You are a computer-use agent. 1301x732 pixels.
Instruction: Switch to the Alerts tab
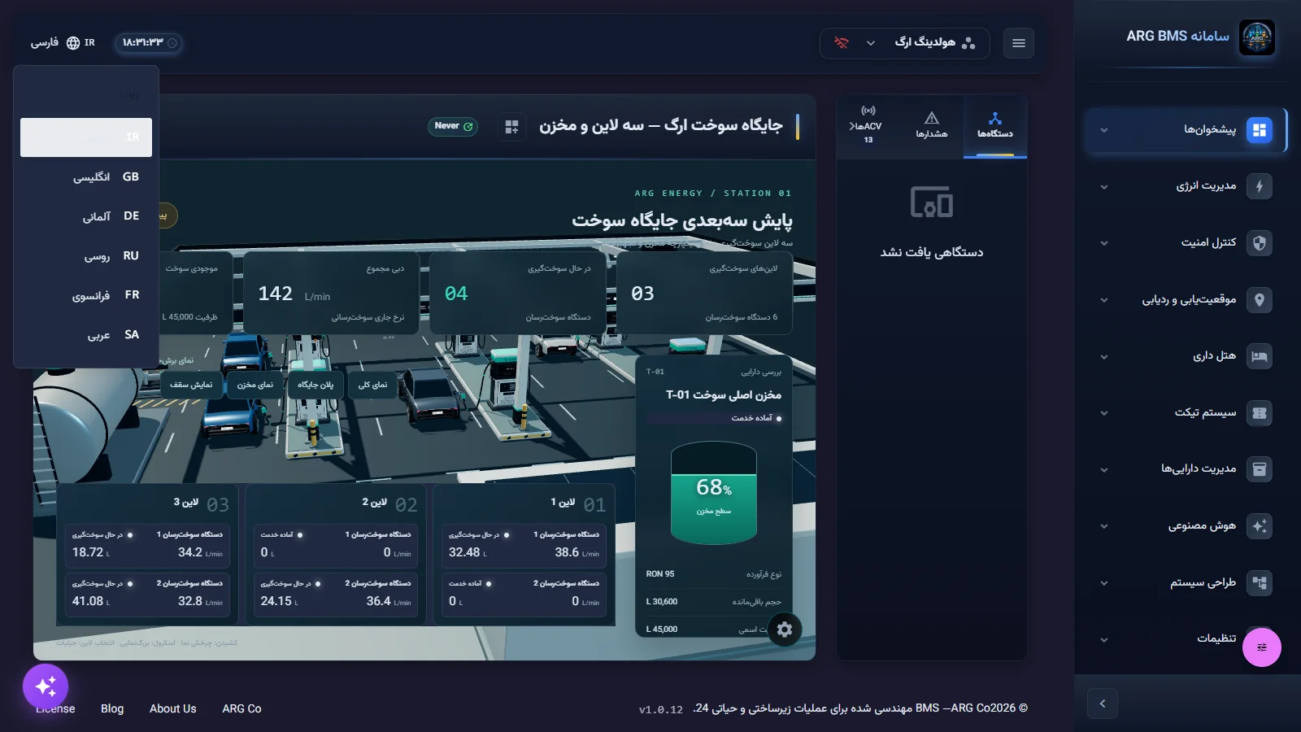(932, 126)
